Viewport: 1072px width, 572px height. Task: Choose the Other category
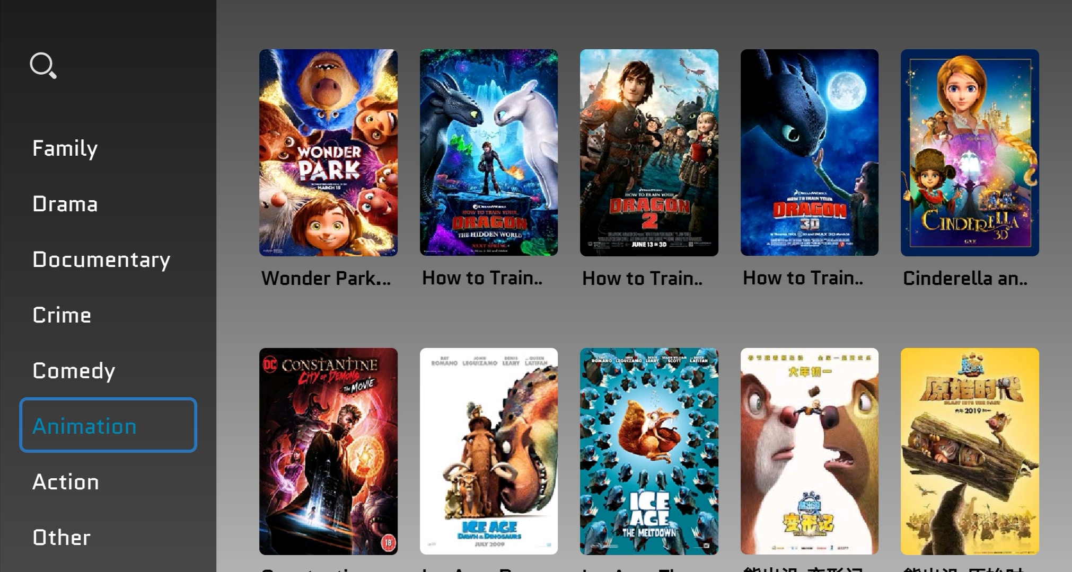click(61, 538)
